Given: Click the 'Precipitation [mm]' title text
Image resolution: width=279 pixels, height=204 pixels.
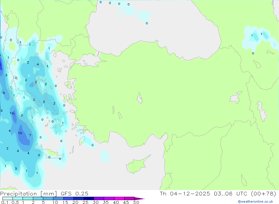Looking at the screenshot, I should tap(28, 194).
